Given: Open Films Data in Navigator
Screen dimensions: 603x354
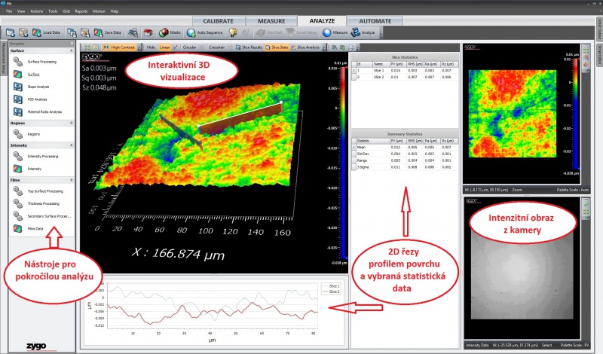Looking at the screenshot, I should [35, 228].
